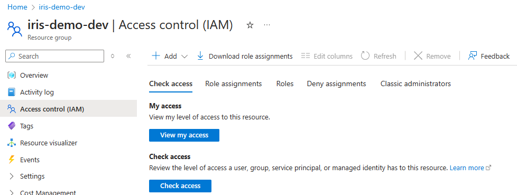Click the Resource visualizer hierarchy icon
Viewport: 517px width, 195px height.
12,143
